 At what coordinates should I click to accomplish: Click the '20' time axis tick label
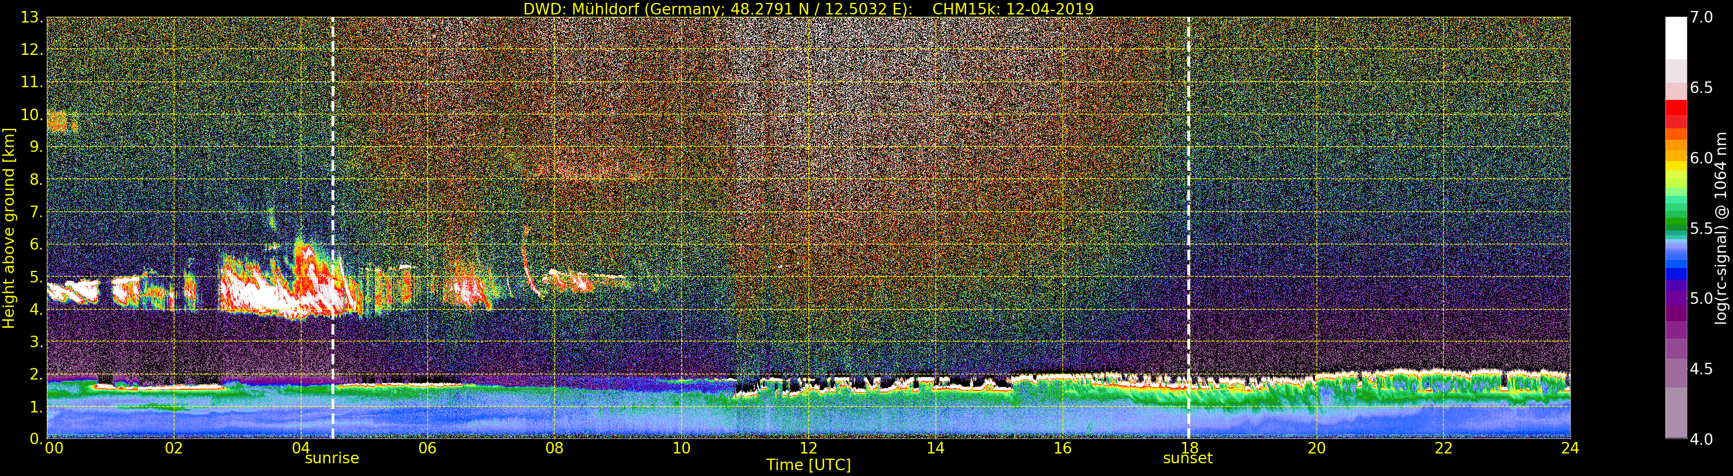1317,448
